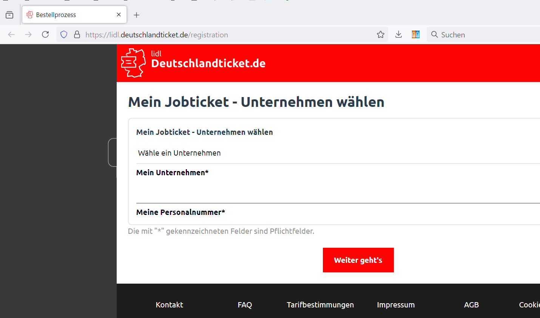Click the magnifier icon in search box
Viewport: 540px width, 318px height.
435,35
